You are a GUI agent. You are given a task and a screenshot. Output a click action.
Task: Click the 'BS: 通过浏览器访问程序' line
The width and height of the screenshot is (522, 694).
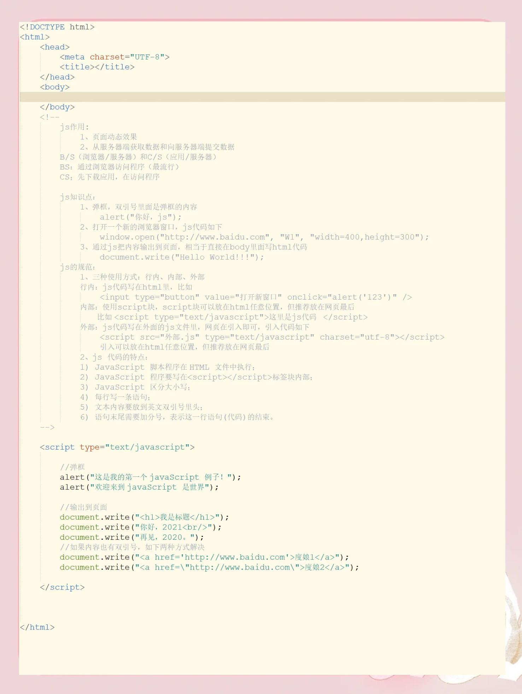(119, 167)
